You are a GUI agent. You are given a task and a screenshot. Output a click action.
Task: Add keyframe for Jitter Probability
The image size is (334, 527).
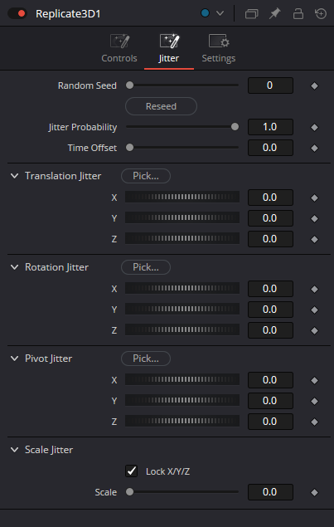(315, 127)
